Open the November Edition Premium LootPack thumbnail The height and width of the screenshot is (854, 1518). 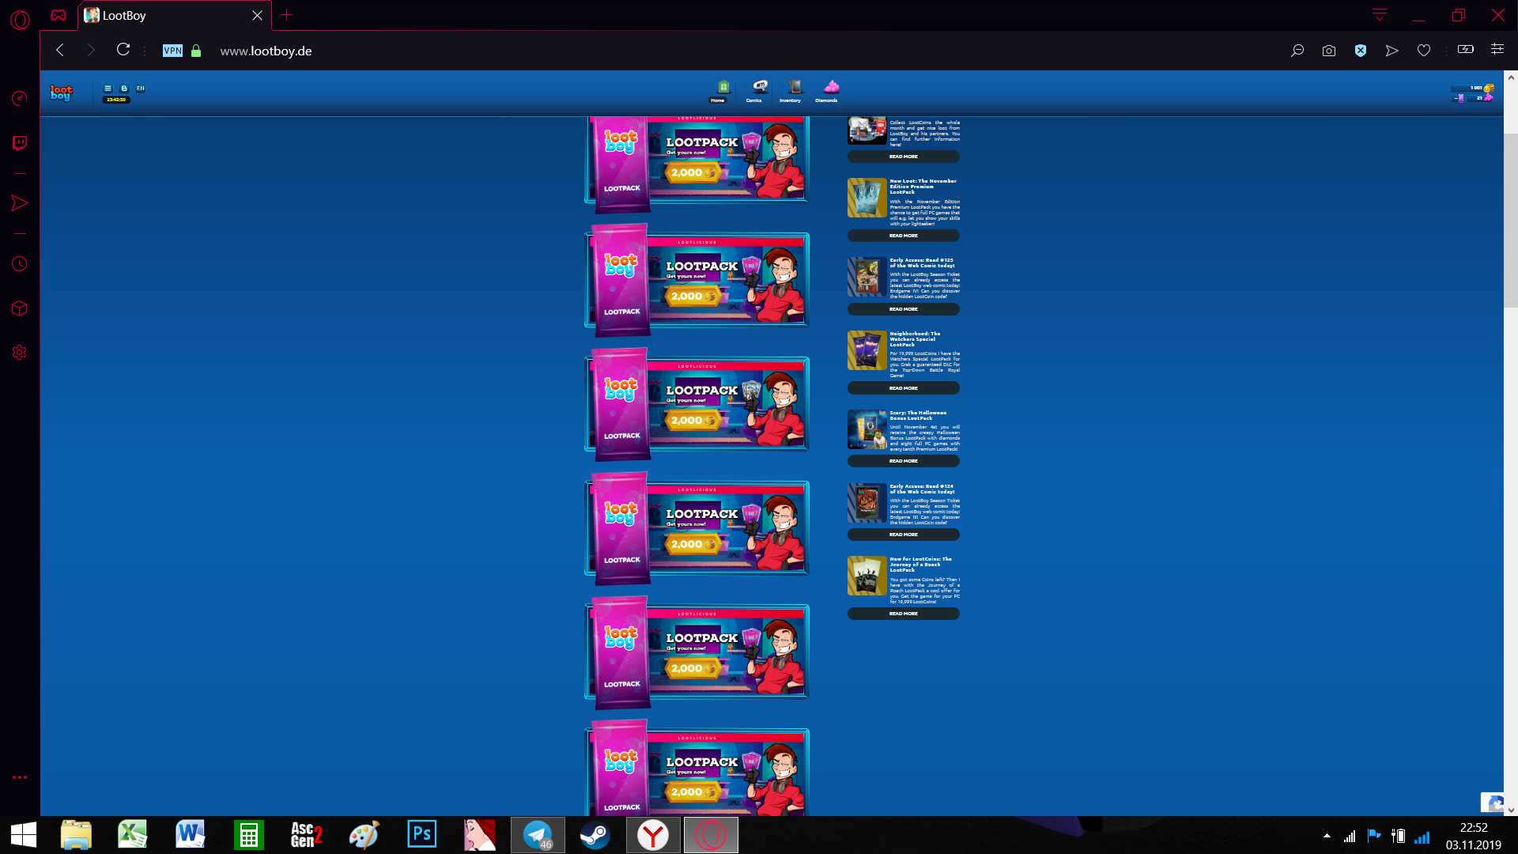point(867,198)
